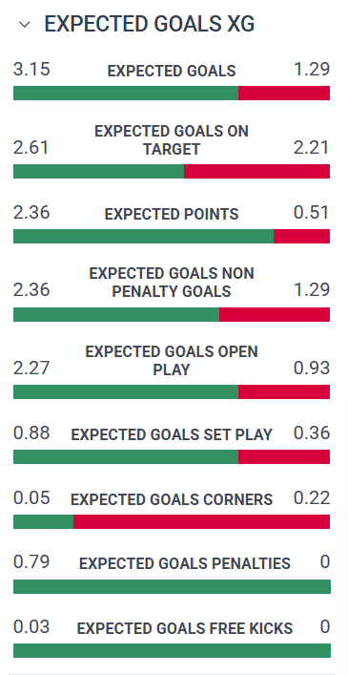Click red segment of Expected Goals bar
348x675 pixels.
pyautogui.click(x=284, y=93)
